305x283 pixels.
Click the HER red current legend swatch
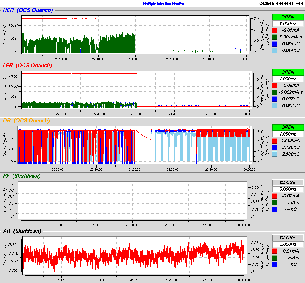pyautogui.click(x=275, y=30)
